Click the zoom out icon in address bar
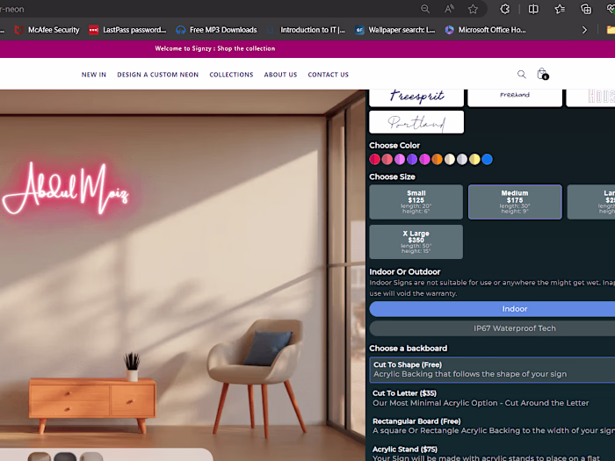The width and height of the screenshot is (615, 461). tap(425, 9)
